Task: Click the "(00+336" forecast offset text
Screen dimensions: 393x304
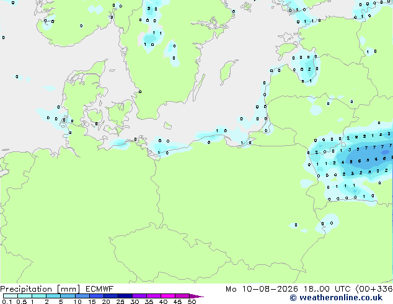Action: tap(374, 289)
